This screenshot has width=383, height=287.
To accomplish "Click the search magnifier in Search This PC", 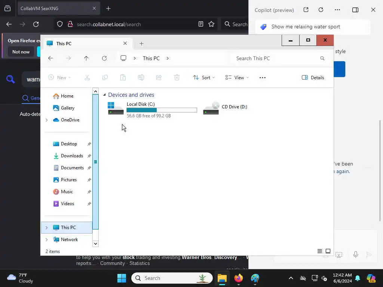I will [322, 58].
